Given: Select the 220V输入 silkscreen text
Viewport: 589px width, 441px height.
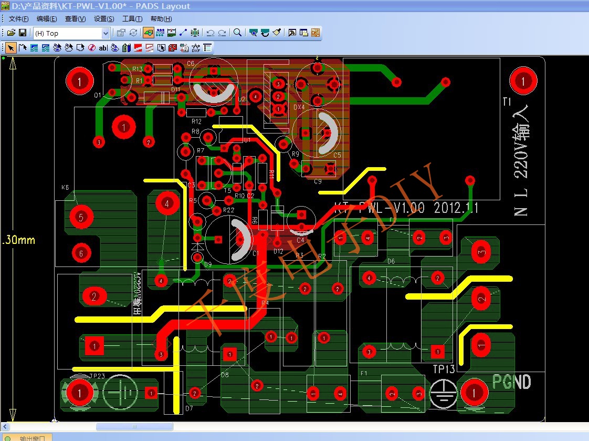Looking at the screenshot, I should [521, 141].
